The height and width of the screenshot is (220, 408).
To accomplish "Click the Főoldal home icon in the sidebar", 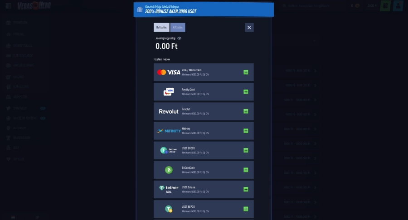I will tap(8, 34).
